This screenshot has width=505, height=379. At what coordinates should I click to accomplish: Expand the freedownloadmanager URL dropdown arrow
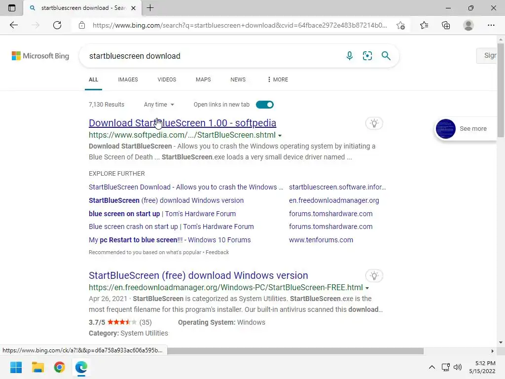click(x=367, y=288)
